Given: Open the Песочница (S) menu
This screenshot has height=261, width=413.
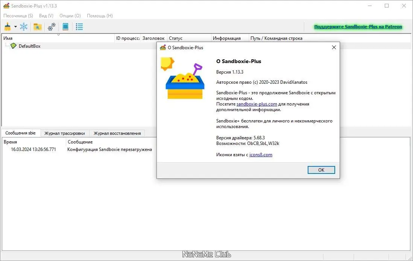Looking at the screenshot, I should click(x=18, y=16).
